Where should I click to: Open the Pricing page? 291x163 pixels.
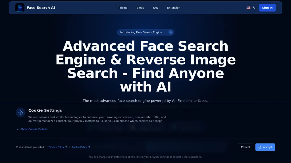(123, 8)
